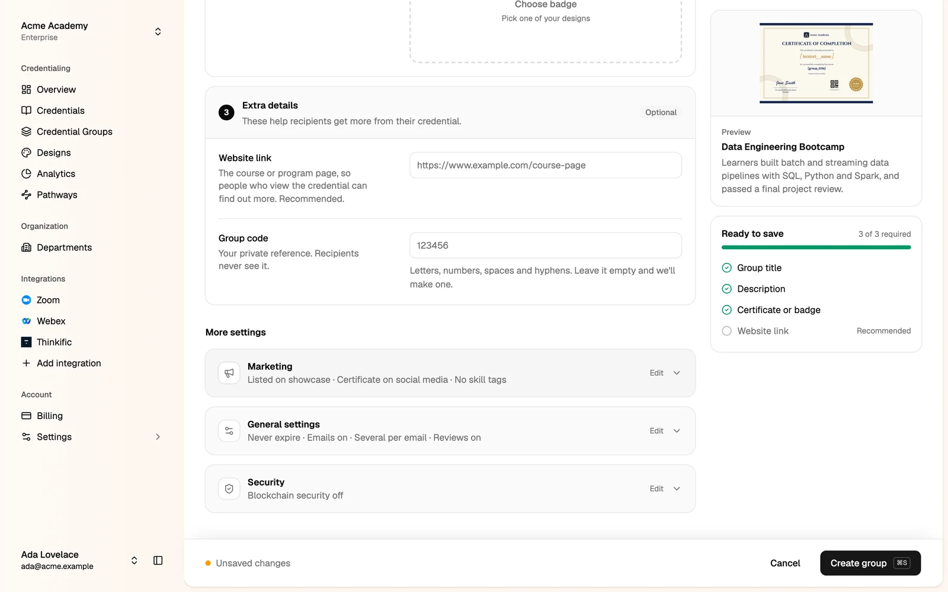Click the Credentials book icon
Screen dimensions: 948x592
(26, 111)
